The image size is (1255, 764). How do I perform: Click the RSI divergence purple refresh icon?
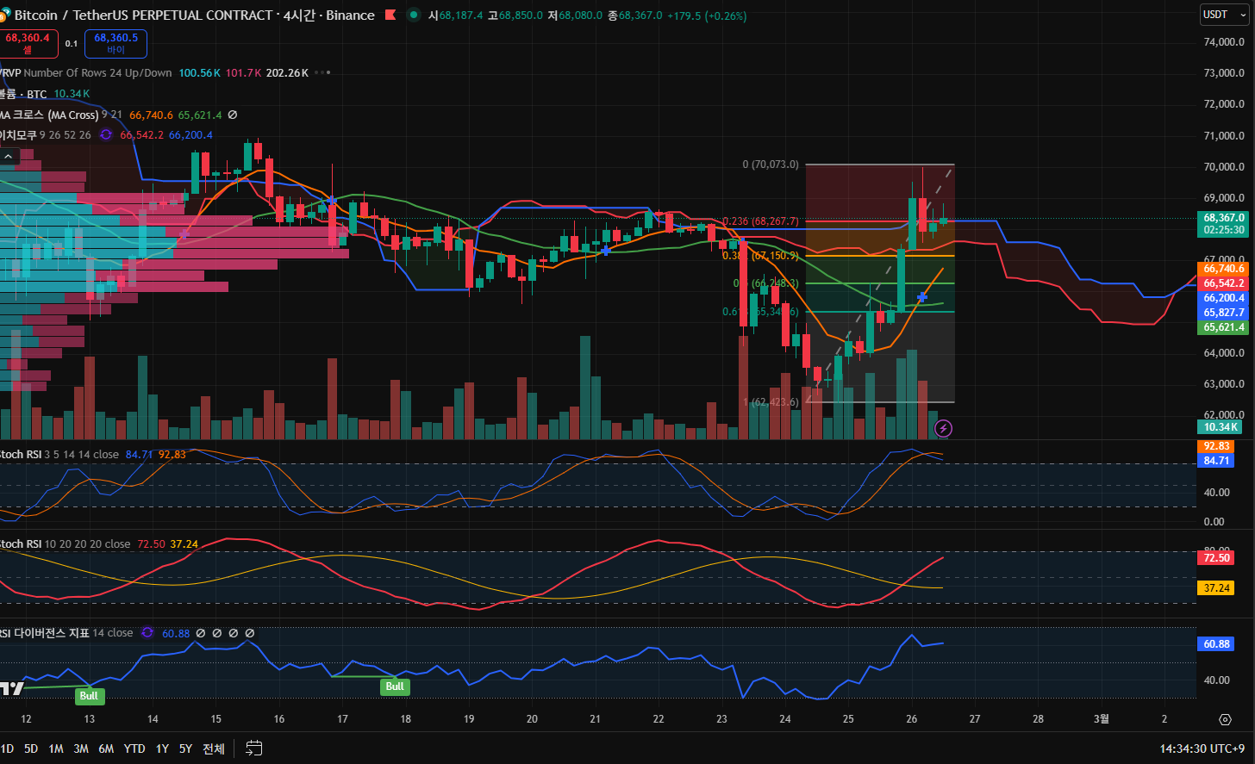pos(147,633)
